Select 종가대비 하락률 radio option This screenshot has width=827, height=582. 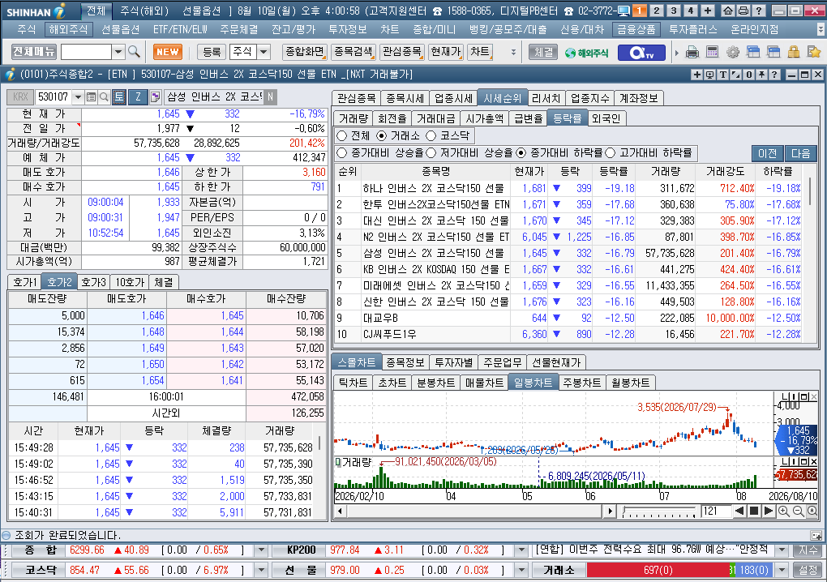pos(521,153)
